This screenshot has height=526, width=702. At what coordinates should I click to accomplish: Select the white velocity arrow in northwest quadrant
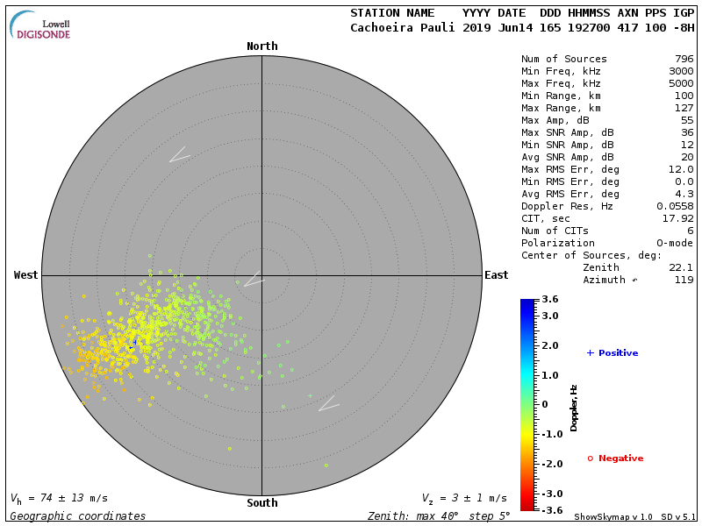(179, 155)
